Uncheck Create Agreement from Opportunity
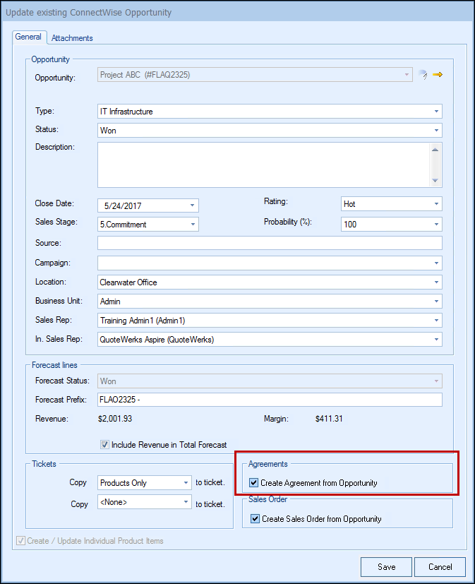Screen dimensions: 475x584 pyautogui.click(x=254, y=484)
